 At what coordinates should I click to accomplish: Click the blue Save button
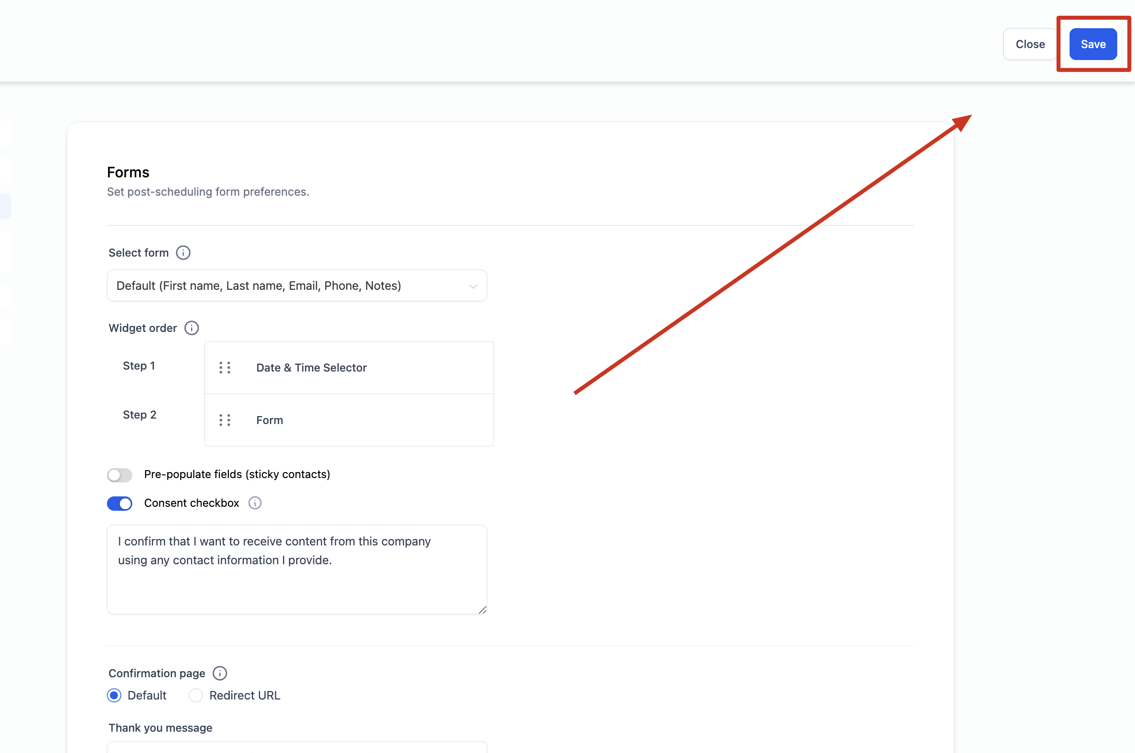1093,44
